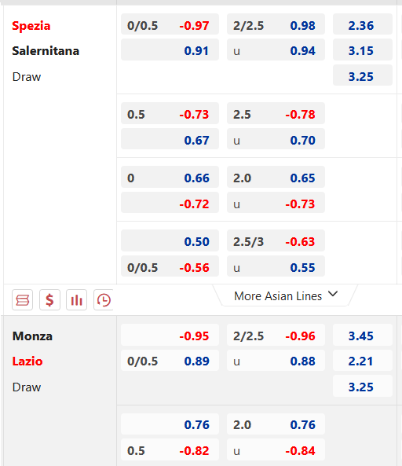
Task: Click the red dollar sign icon
Action: coord(49,299)
